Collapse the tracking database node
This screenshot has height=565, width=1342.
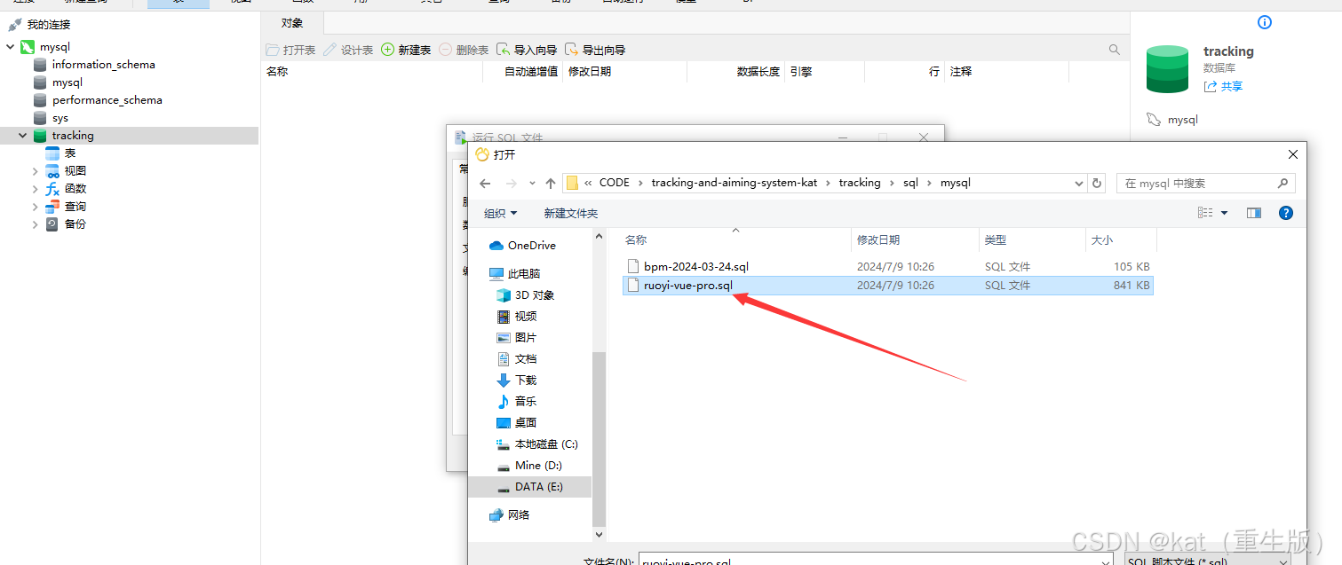pos(22,135)
